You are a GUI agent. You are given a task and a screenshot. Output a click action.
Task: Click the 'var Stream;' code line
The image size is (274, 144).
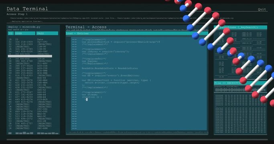click(x=89, y=95)
